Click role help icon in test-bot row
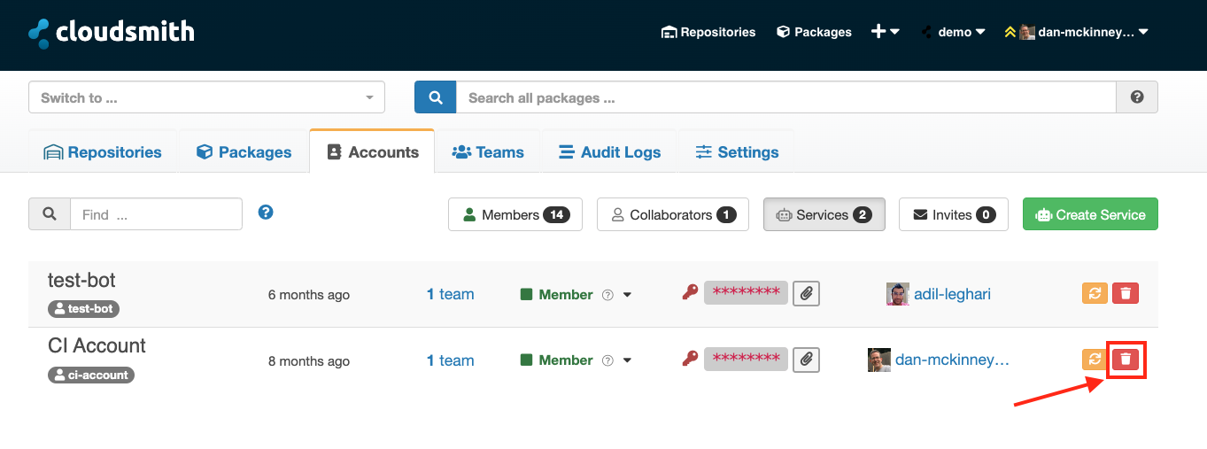1207x449 pixels. coord(607,295)
